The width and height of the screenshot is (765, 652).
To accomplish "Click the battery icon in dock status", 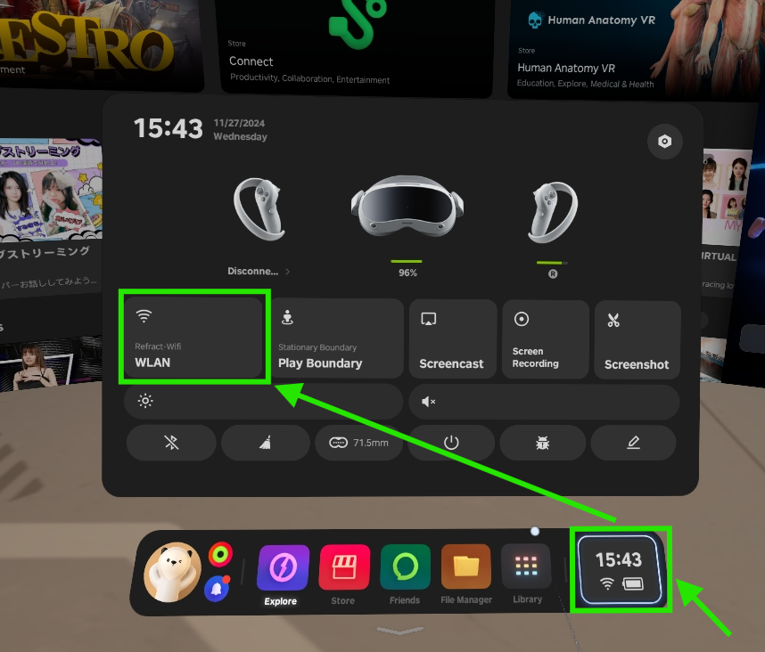I will click(x=633, y=583).
